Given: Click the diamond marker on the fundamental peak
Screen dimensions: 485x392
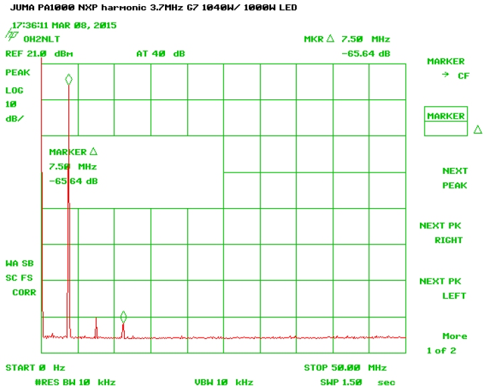Looking at the screenshot, I should [68, 79].
